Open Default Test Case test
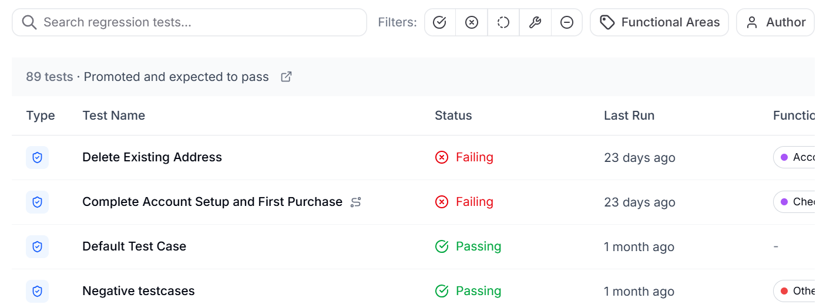The height and width of the screenshot is (308, 833). 134,246
